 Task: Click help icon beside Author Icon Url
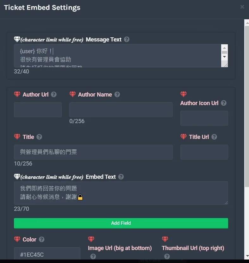click(x=223, y=103)
